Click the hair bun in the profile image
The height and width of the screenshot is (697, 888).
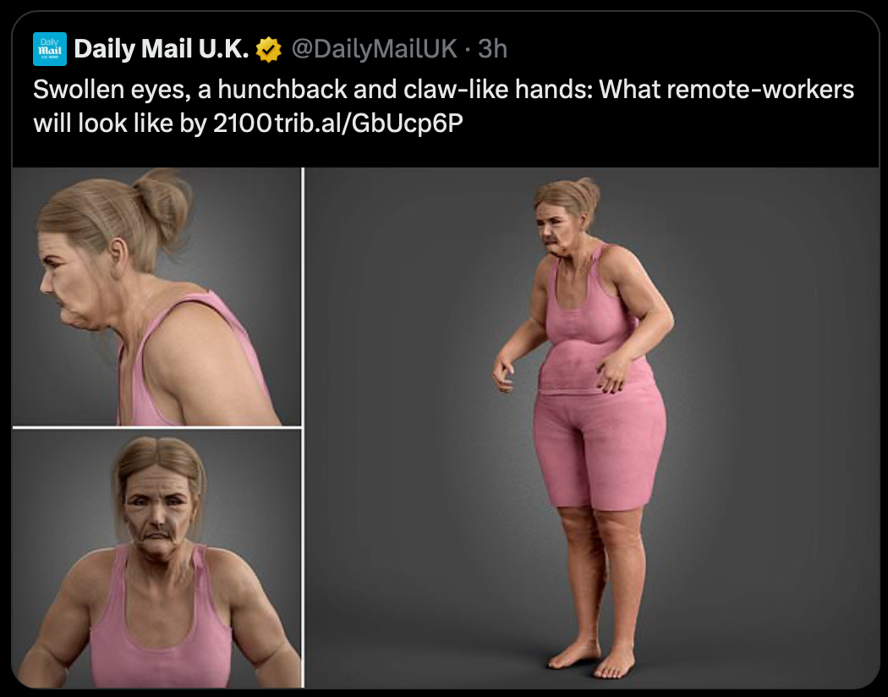(x=162, y=203)
